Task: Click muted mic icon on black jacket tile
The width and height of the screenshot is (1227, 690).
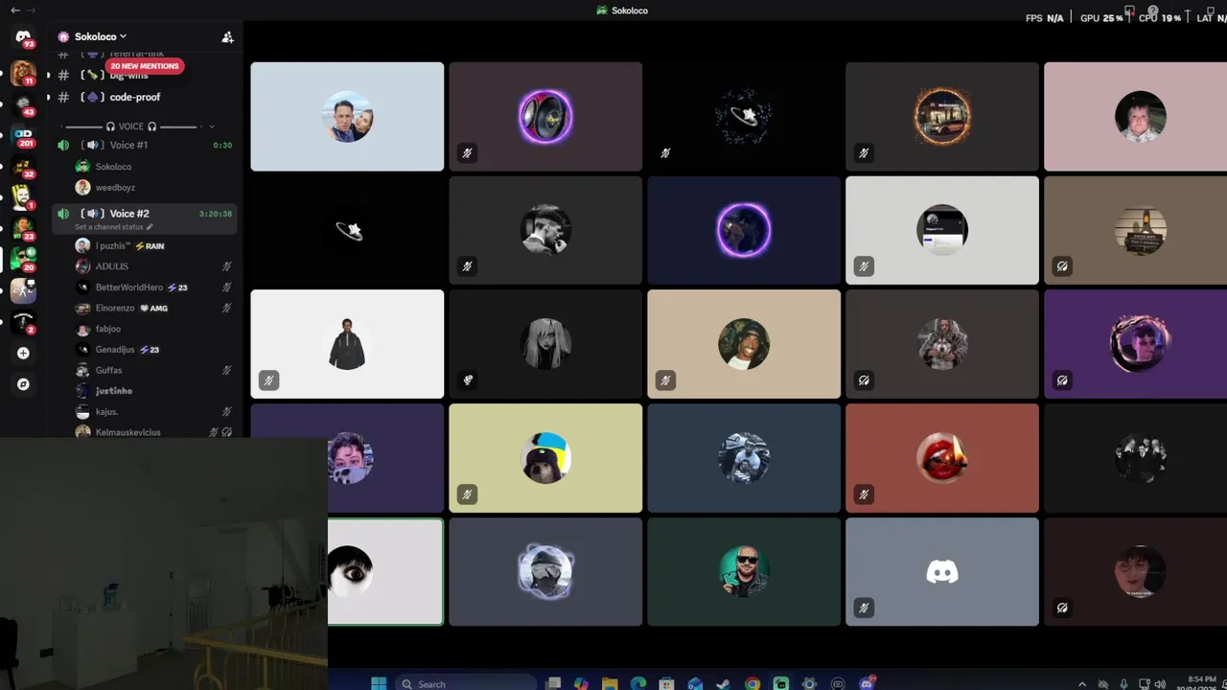Action: (268, 380)
